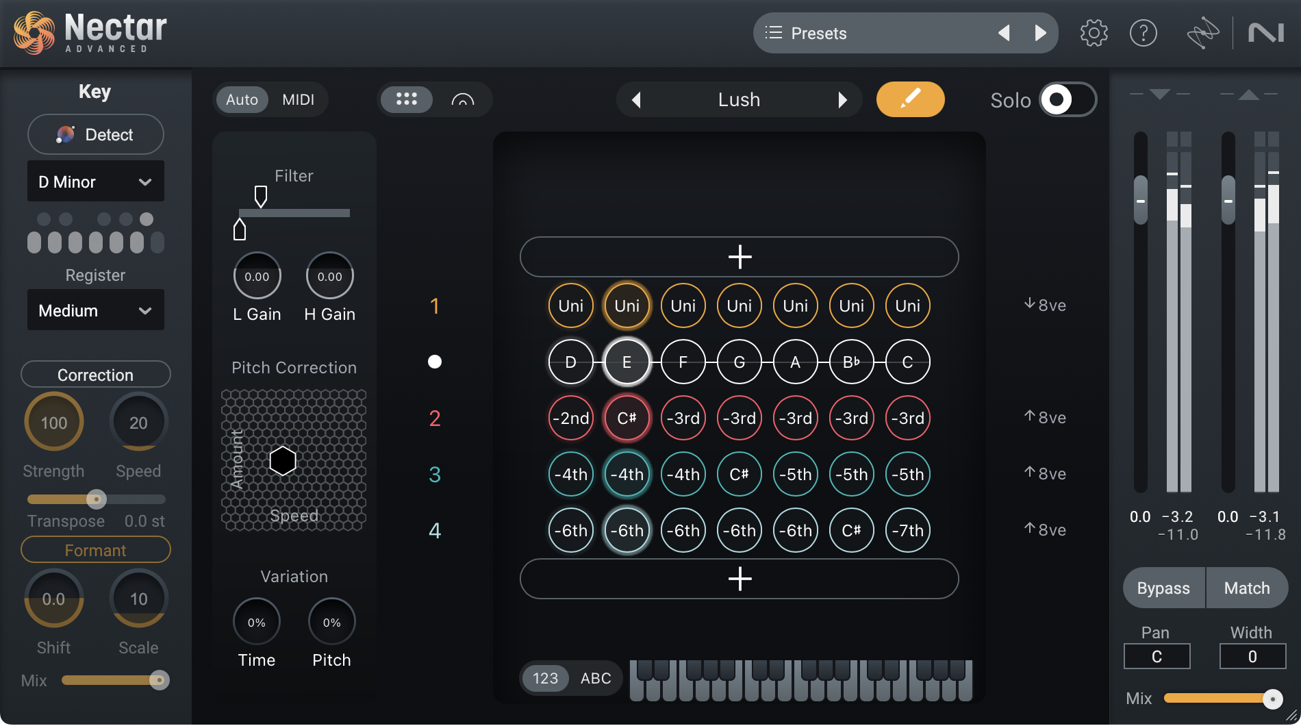The height and width of the screenshot is (726, 1301).
Task: Click the preset list icon beside Presets
Action: (x=774, y=32)
